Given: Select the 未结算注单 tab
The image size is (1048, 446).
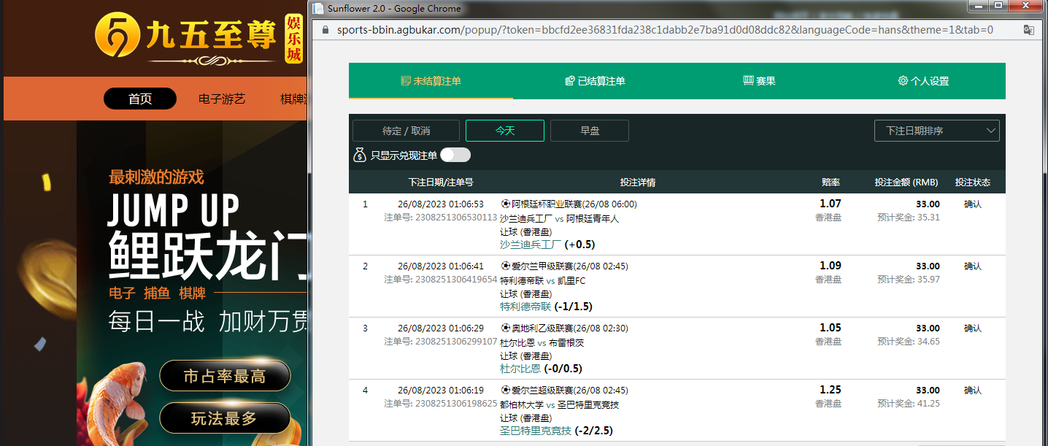Looking at the screenshot, I should coord(431,81).
